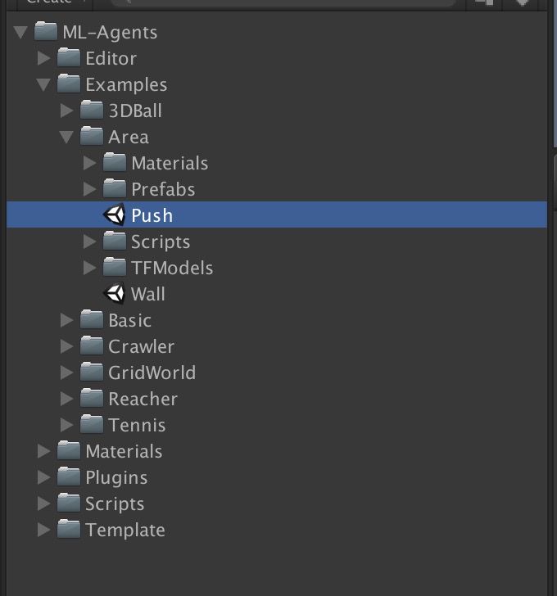Expand the arrow of Scripts above Template
The height and width of the screenshot is (596, 557).
44,504
